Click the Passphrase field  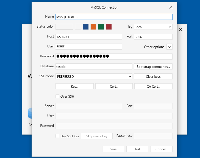point(153,136)
